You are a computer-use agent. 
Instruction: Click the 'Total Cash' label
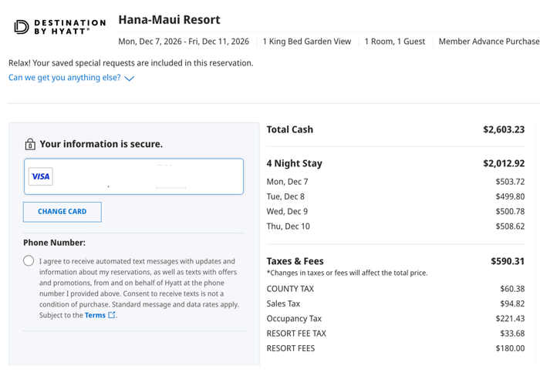(289, 129)
